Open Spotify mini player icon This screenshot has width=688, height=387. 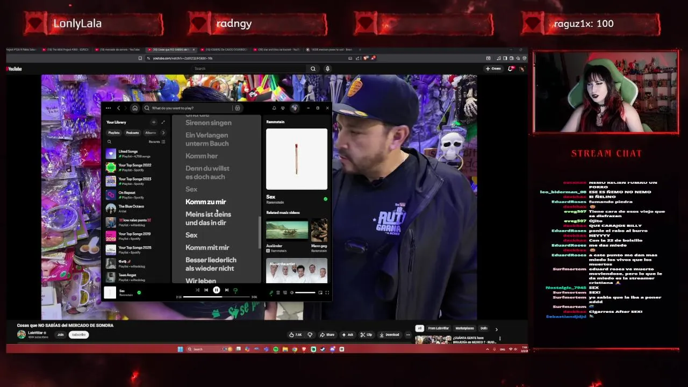tap(320, 292)
